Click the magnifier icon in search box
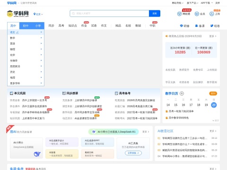The height and width of the screenshot is (170, 227). (73, 14)
